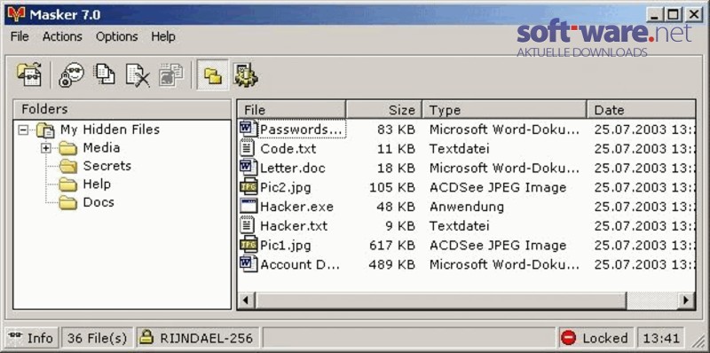Select the Hacker.exe file
710x353 pixels.
click(x=467, y=207)
